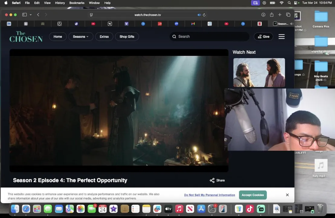The image size is (335, 218).
Task: Go to the Home page button
Action: [x=58, y=37]
